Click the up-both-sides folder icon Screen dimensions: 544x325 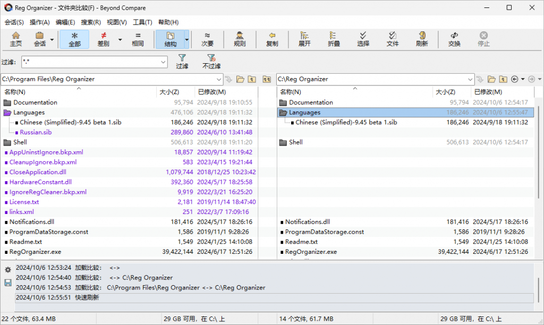[x=267, y=80]
